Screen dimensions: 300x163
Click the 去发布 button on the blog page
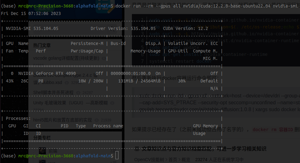[x=44, y=8]
